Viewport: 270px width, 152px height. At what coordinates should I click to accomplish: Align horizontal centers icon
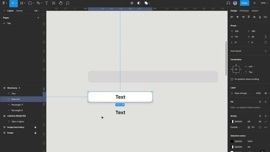[x=238, y=17]
